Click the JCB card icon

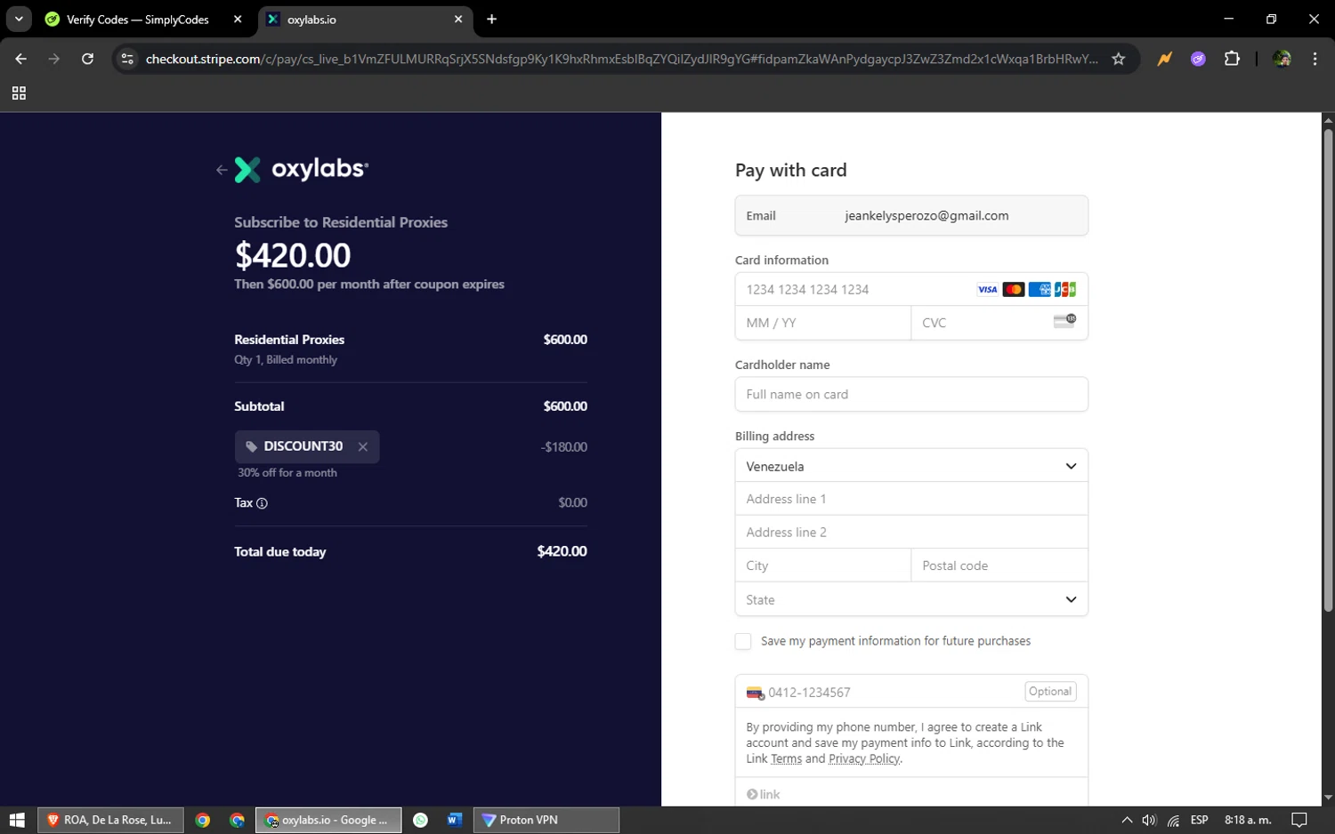tap(1064, 290)
